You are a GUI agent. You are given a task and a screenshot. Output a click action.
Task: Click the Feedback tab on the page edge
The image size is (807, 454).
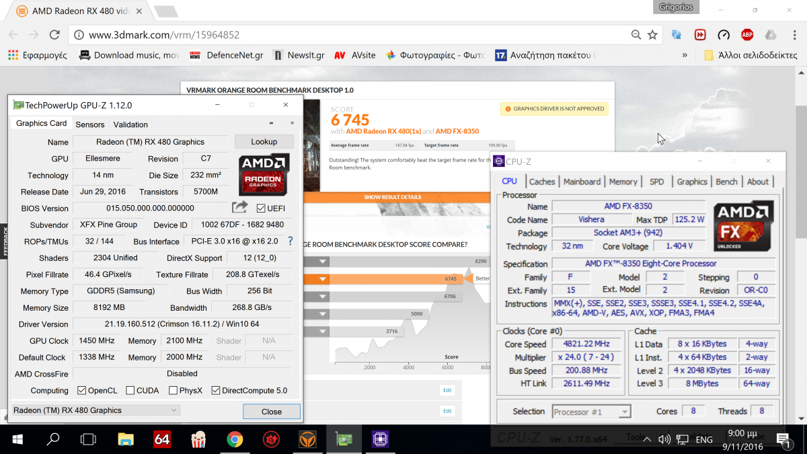coord(4,240)
